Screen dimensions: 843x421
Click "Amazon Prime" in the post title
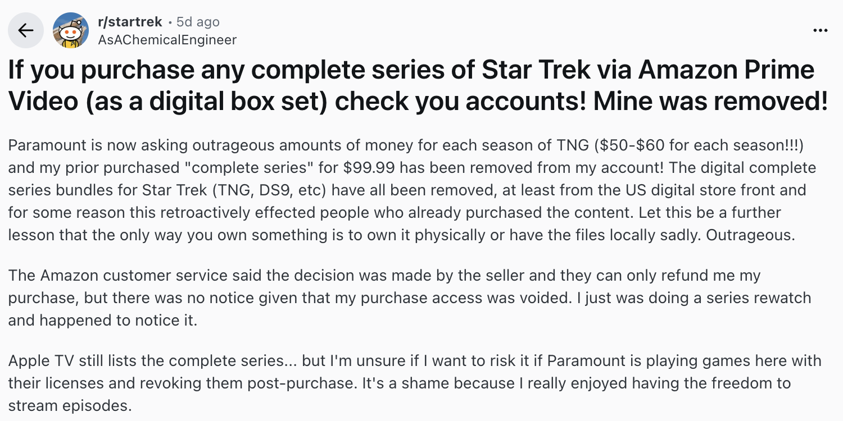point(726,70)
